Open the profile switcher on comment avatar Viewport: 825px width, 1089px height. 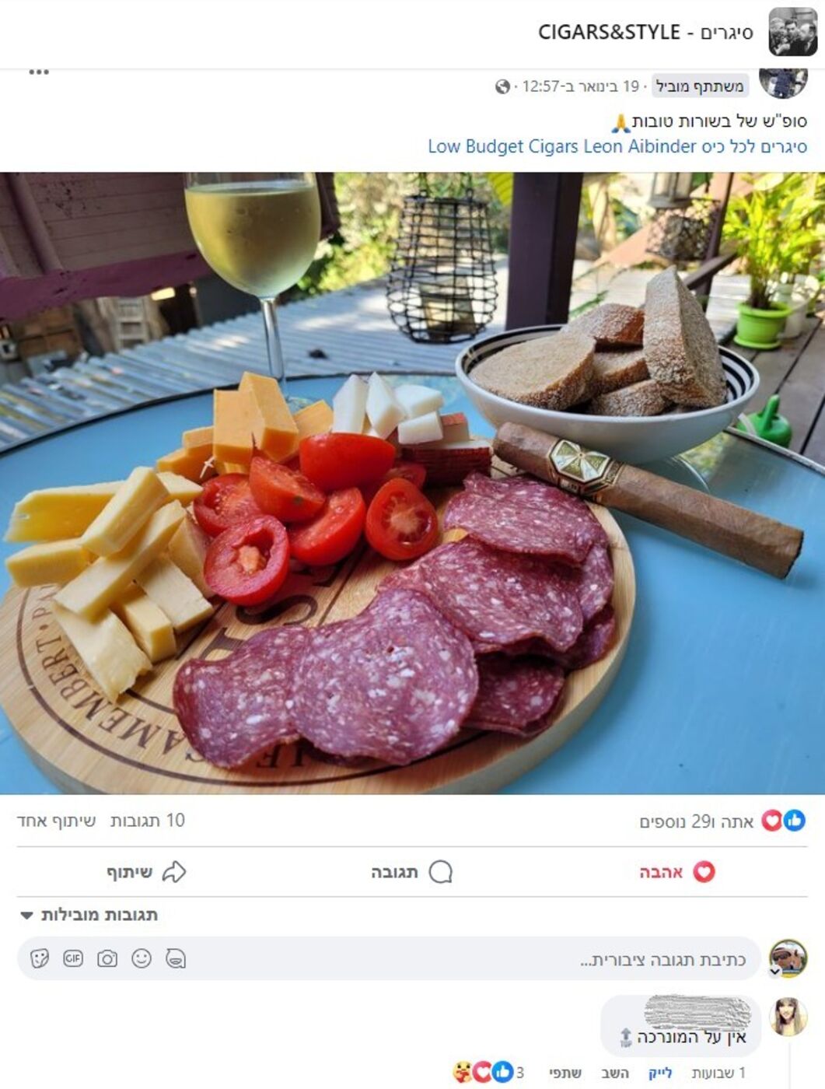776,972
